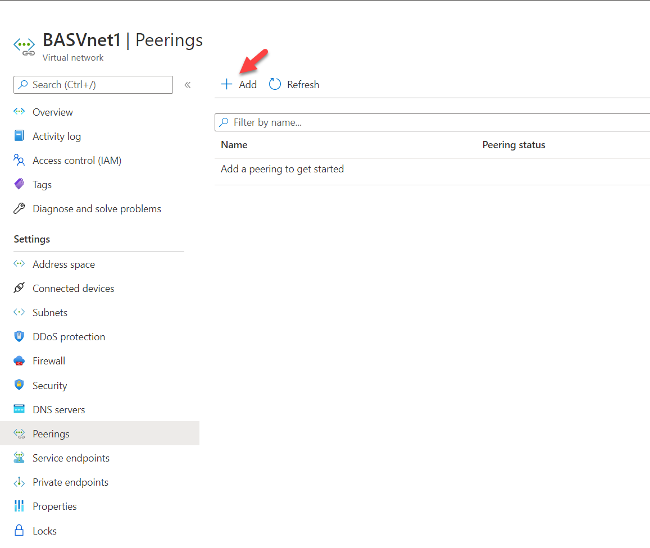
Task: Click the Firewall cloud icon
Action: point(19,361)
